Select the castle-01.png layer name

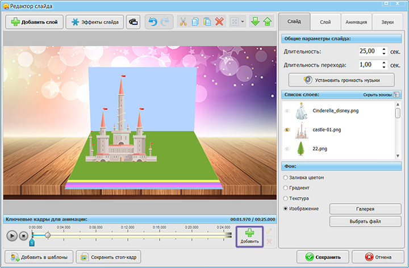(x=327, y=129)
